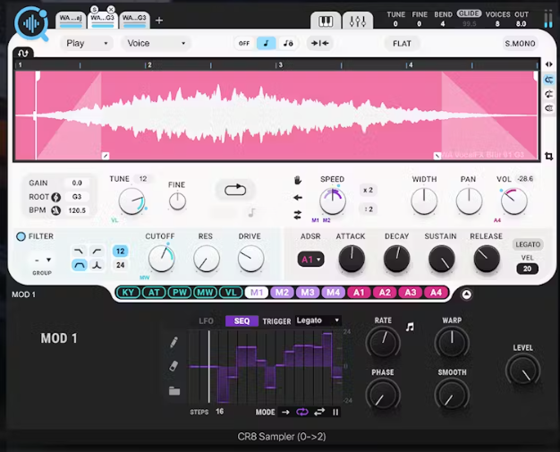Click the hand icon above speed arrows
560x452 pixels.
coord(298,180)
